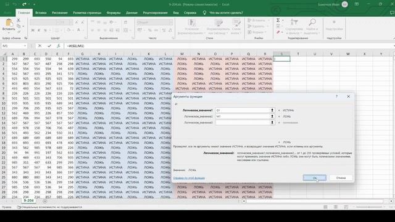Screen dimensions: 395x222
Task: Click the insert function fx icon
Action: click(x=59, y=46)
